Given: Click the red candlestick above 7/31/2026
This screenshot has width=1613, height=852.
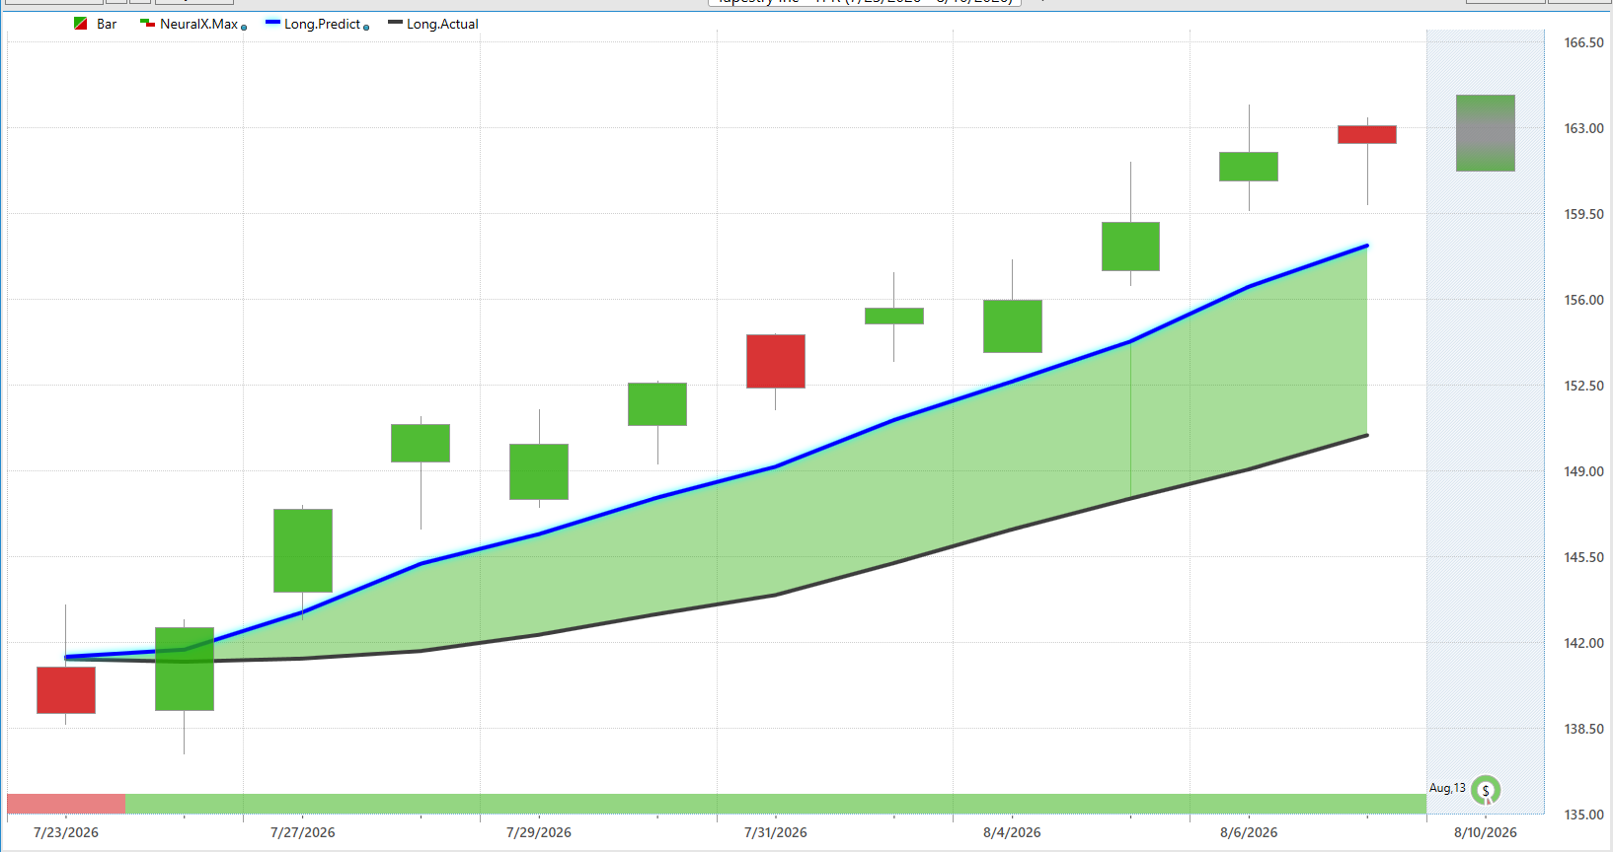Looking at the screenshot, I should pos(776,361).
